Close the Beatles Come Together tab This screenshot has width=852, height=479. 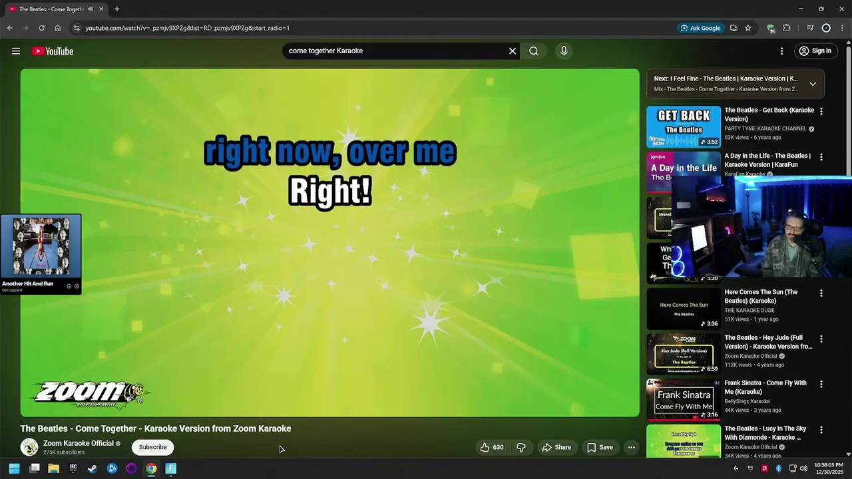click(x=101, y=9)
